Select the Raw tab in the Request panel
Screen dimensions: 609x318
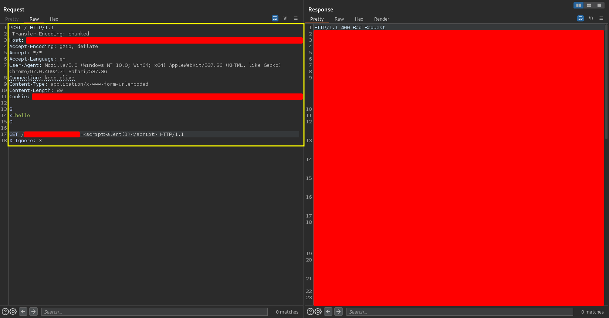(x=34, y=19)
